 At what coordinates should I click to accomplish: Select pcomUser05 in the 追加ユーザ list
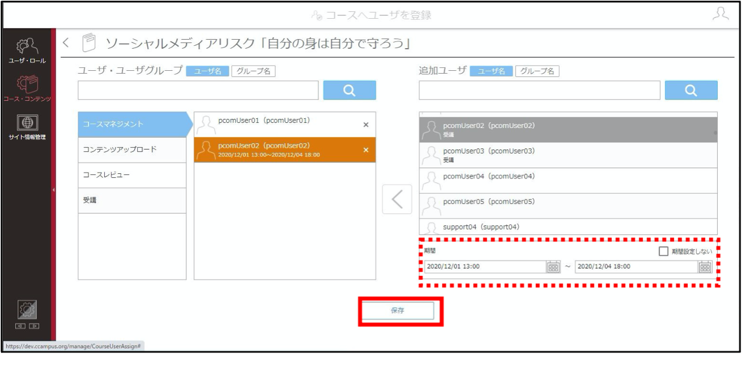(568, 206)
